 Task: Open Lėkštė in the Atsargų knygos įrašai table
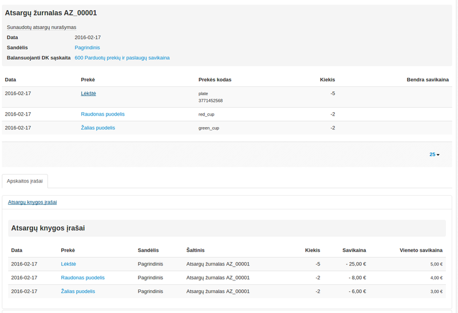68,264
